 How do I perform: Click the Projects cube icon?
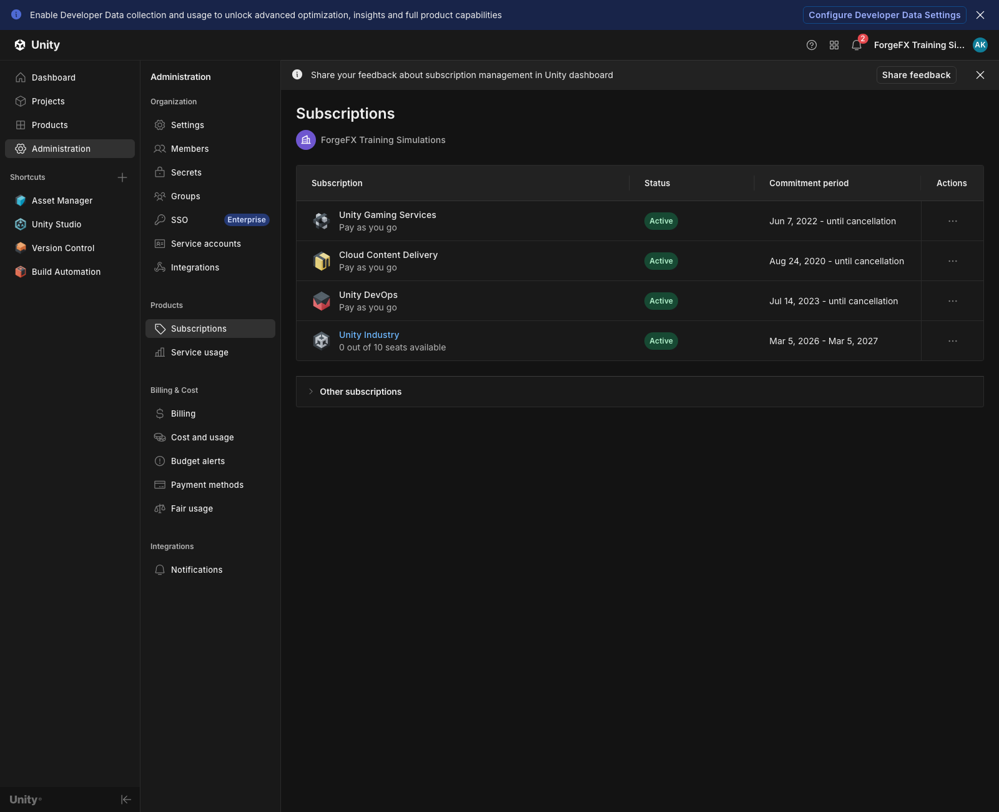[21, 101]
